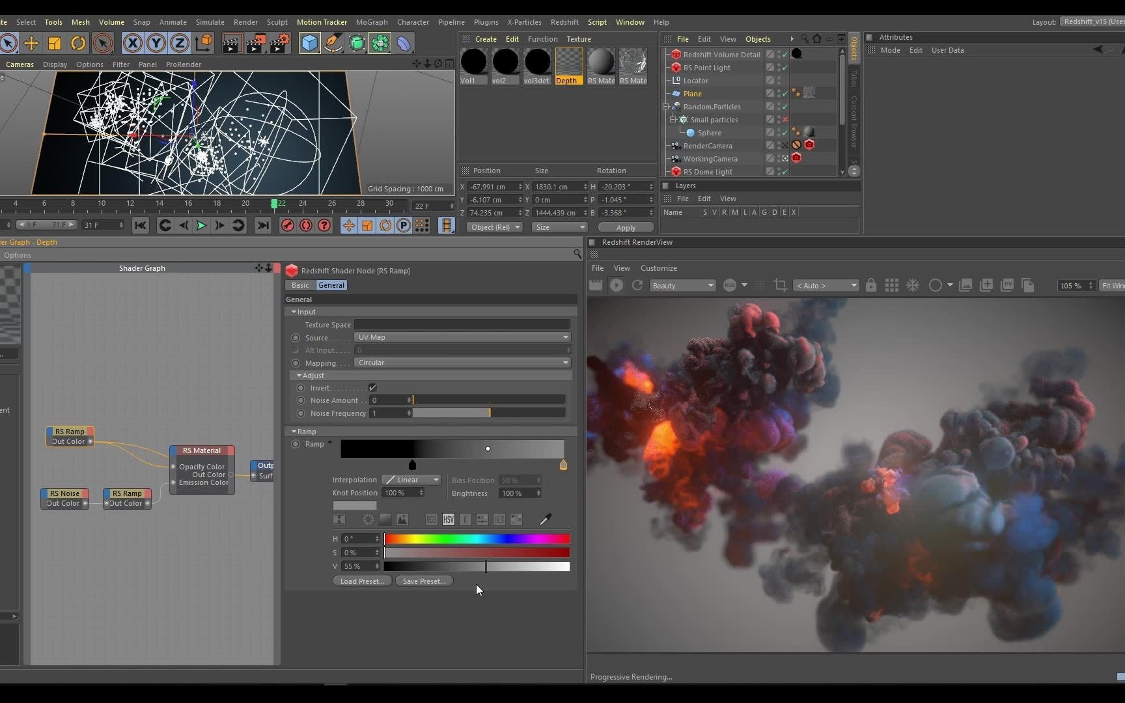Click the Load Preset button

(361, 581)
